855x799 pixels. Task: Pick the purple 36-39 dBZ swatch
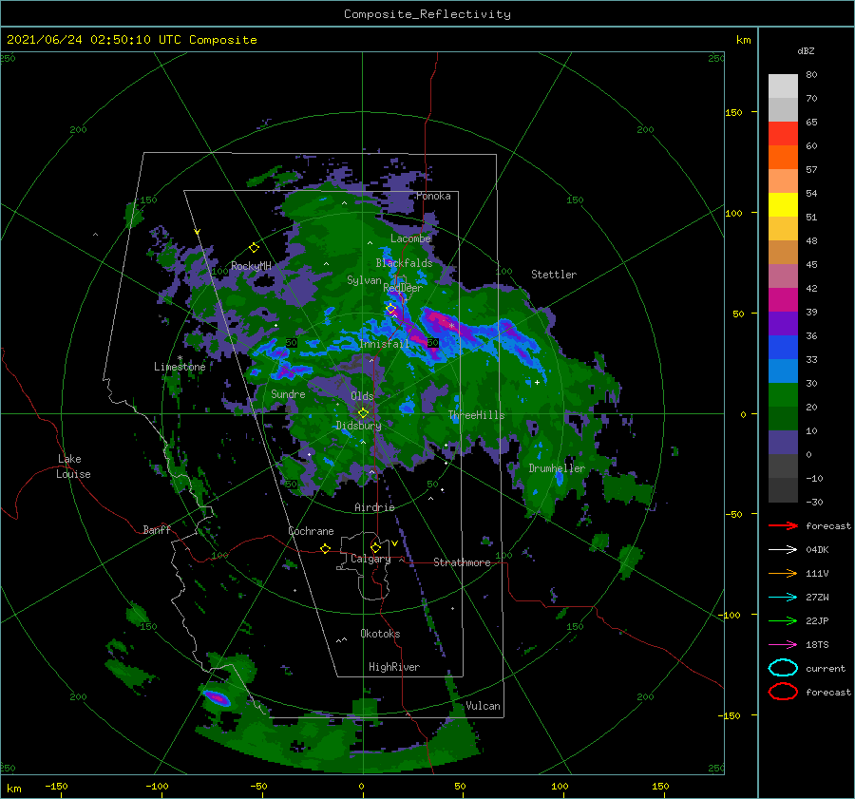(x=783, y=324)
